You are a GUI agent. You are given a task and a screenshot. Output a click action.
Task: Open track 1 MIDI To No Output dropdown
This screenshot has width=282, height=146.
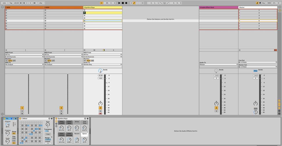pos(24,64)
